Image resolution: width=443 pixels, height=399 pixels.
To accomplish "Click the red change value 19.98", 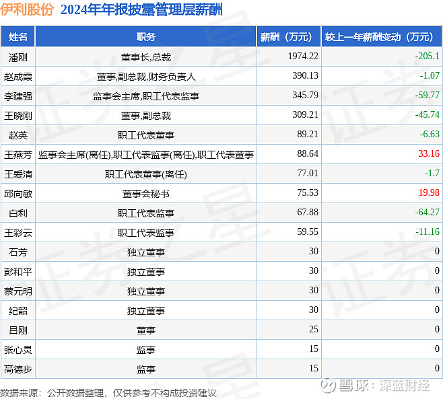I will point(429,192).
